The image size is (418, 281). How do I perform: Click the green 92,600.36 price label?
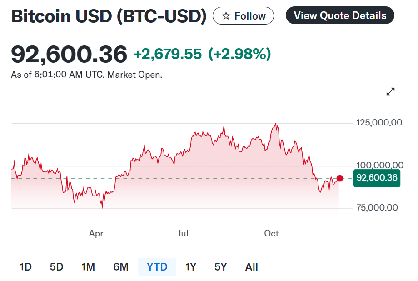tap(377, 178)
